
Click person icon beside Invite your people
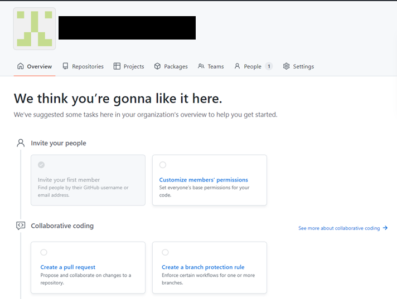(21, 143)
